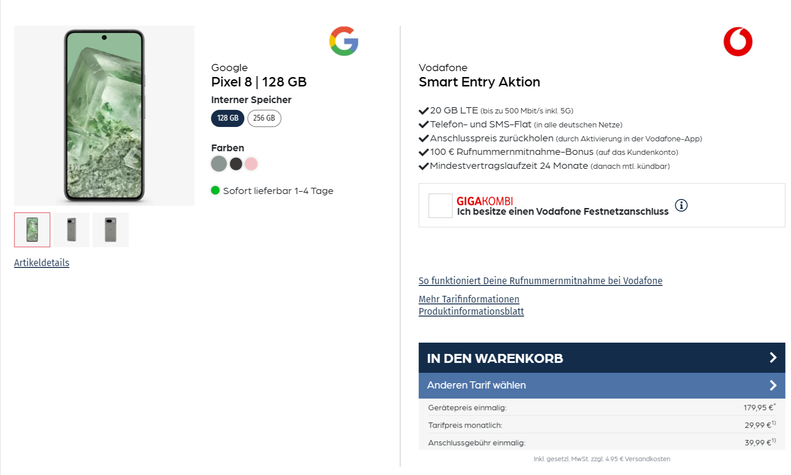The width and height of the screenshot is (791, 475).
Task: Click the checkmark beside Telefon- und SMS-Flat
Action: [x=423, y=124]
